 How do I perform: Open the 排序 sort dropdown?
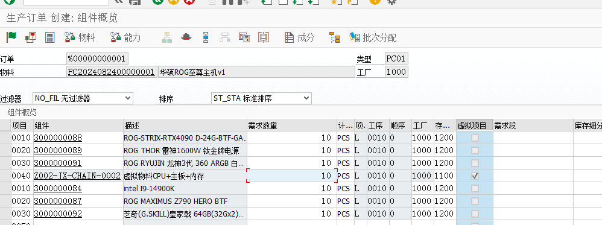click(261, 98)
